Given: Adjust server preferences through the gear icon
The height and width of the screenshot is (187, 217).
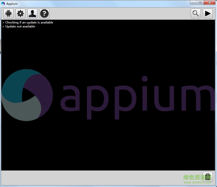Looking at the screenshot, I should 20,13.
